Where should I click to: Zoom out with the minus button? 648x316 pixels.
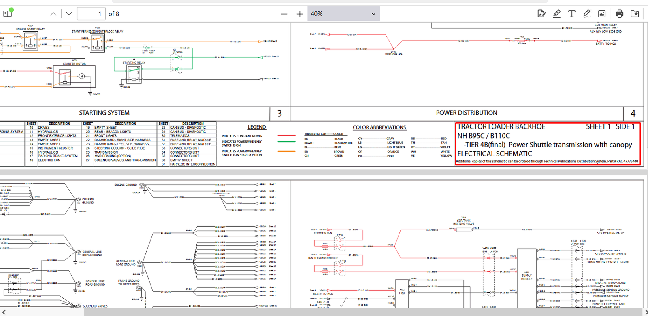284,14
